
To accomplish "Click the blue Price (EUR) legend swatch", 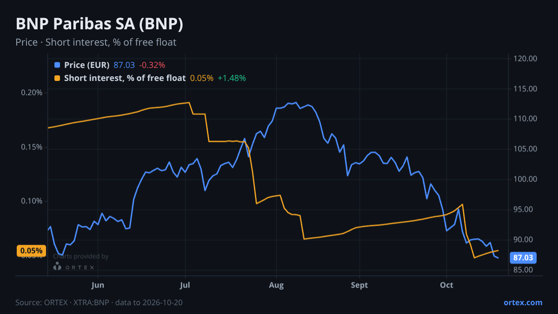I will coord(57,65).
